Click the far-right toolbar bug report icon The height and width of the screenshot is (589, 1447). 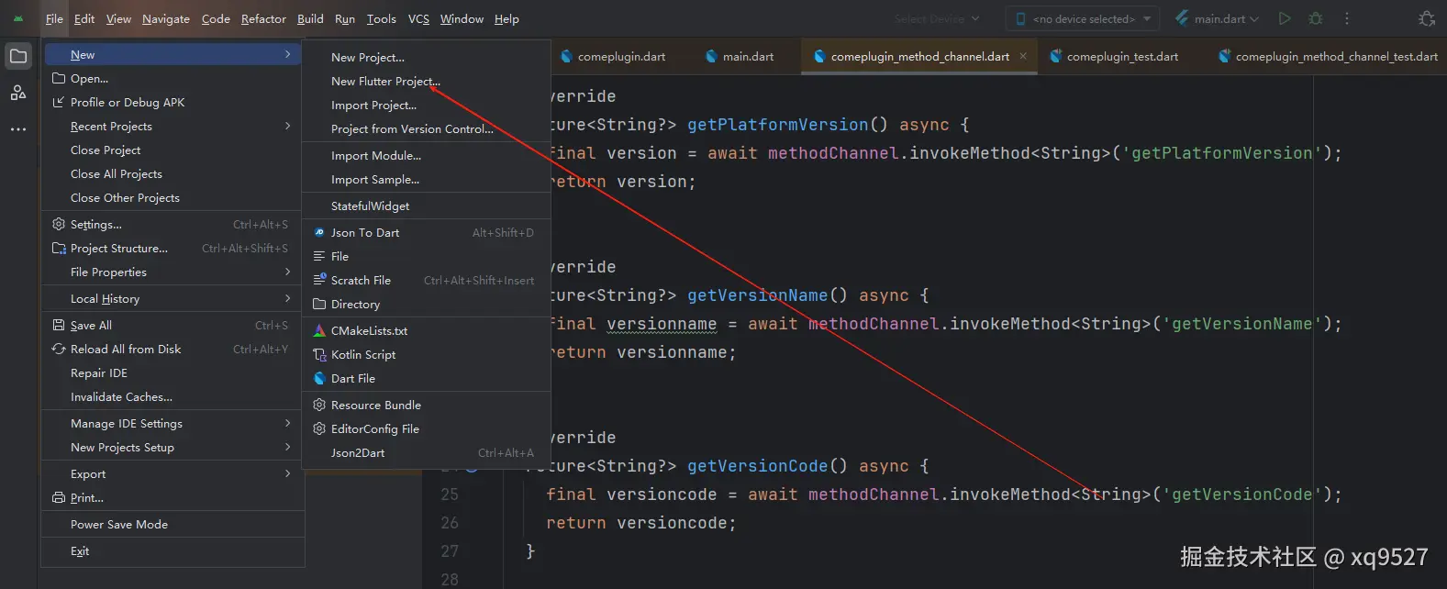pos(1427,18)
